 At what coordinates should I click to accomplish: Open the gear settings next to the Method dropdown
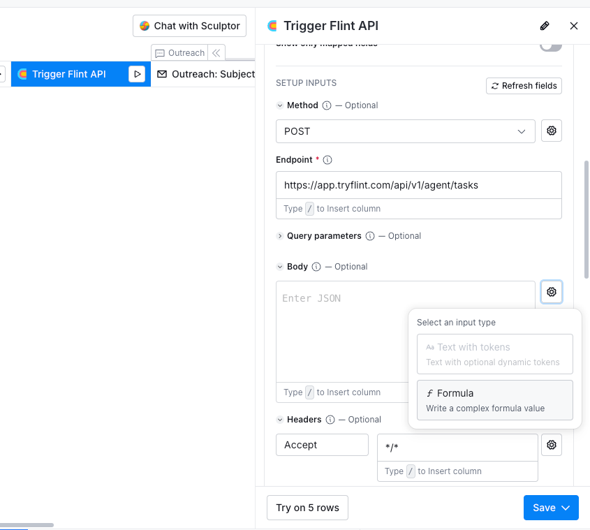[x=552, y=131]
